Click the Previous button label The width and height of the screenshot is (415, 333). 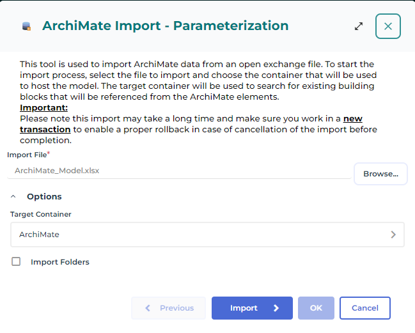(176, 308)
